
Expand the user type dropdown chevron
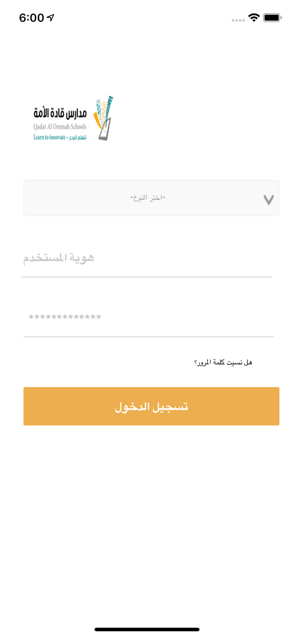[x=269, y=199]
